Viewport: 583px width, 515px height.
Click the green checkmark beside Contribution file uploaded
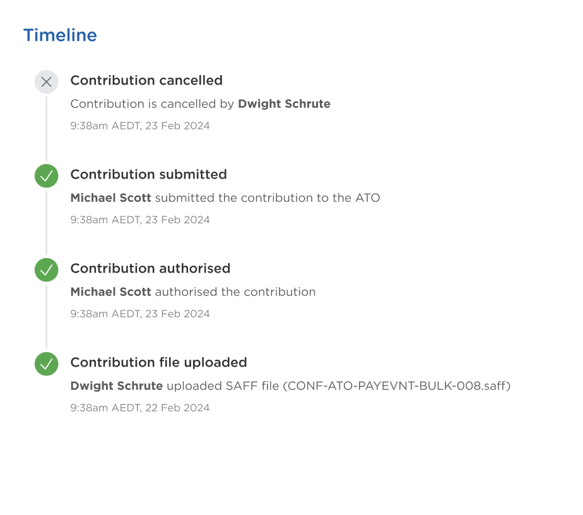[46, 364]
